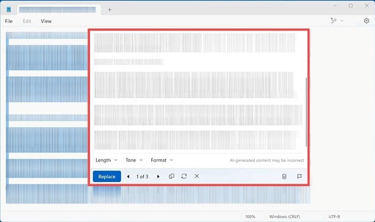375x222 pixels.
Task: Go to the previous rewrite version
Action: pos(128,177)
